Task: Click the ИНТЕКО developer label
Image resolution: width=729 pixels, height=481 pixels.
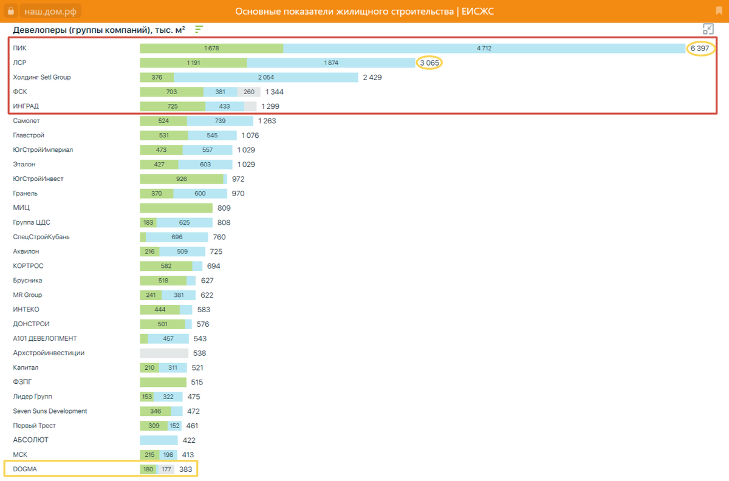Action: 26,310
